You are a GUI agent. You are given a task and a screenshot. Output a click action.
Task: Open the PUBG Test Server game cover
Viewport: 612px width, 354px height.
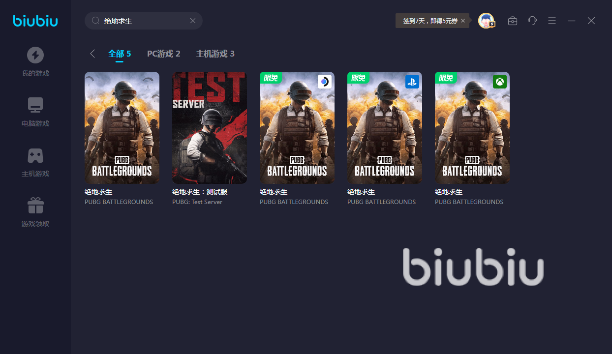pyautogui.click(x=210, y=128)
